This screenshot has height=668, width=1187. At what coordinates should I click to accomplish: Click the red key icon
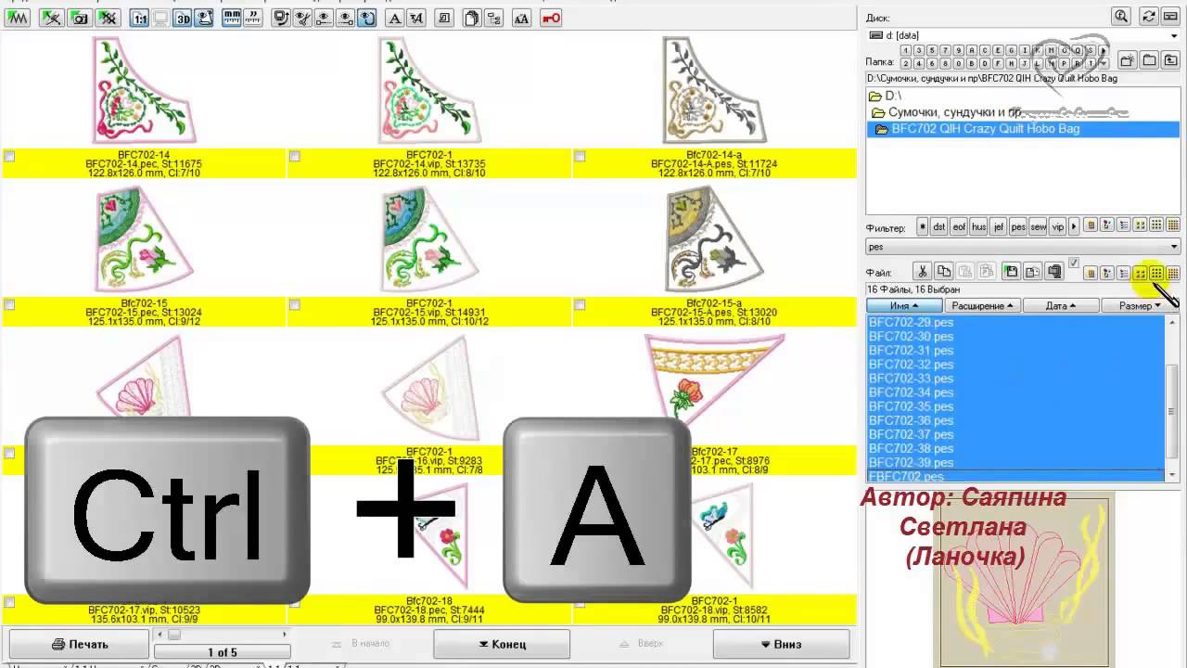coord(551,19)
